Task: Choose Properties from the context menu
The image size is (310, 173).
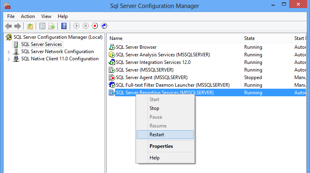Action: tap(165, 146)
